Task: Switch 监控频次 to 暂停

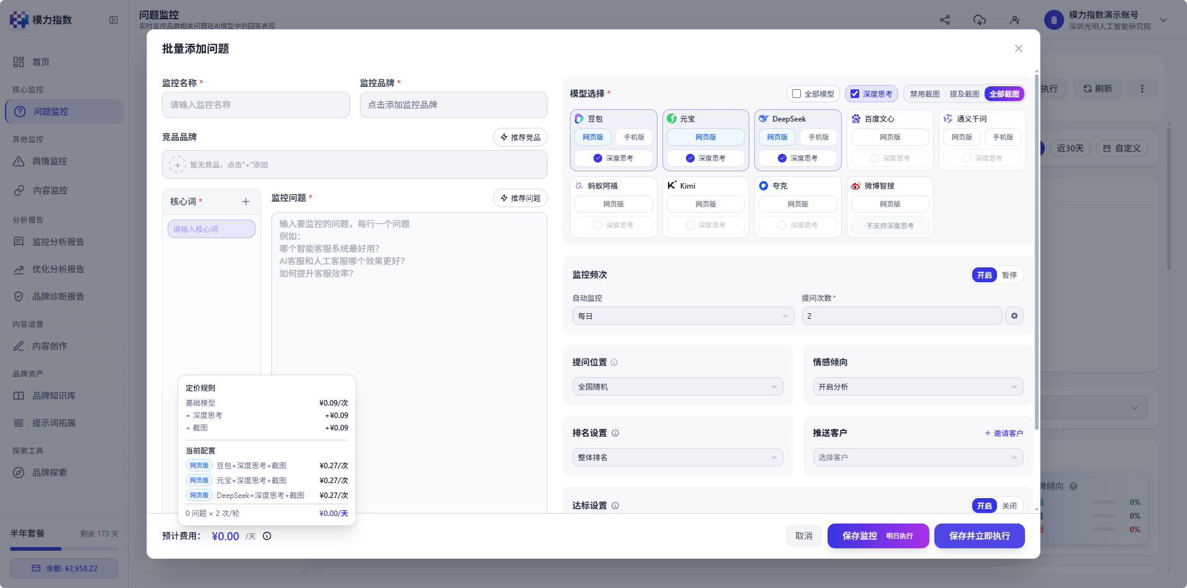Action: coord(1009,275)
